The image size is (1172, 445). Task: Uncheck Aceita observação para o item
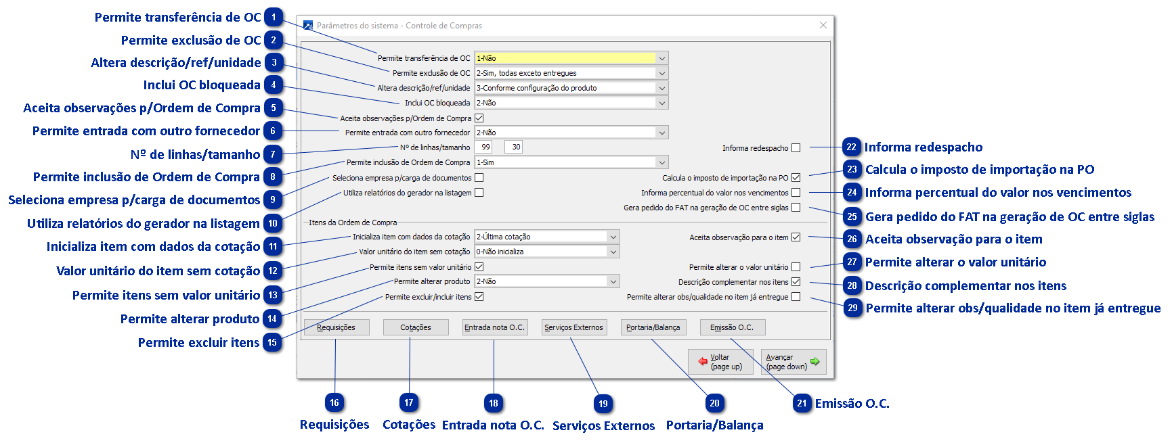pyautogui.click(x=796, y=237)
